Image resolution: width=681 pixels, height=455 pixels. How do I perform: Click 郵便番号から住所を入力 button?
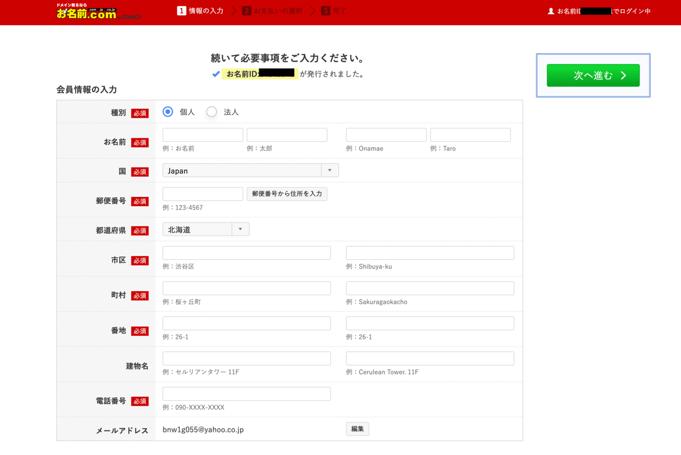287,194
